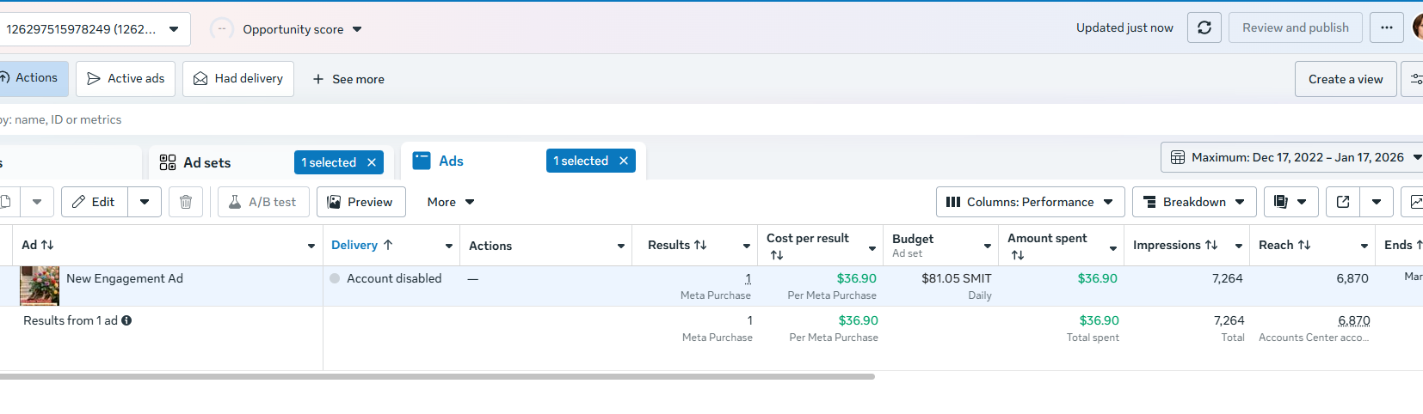Switch to the Ad sets tab
Screen dimensions: 1423x414
tap(206, 162)
